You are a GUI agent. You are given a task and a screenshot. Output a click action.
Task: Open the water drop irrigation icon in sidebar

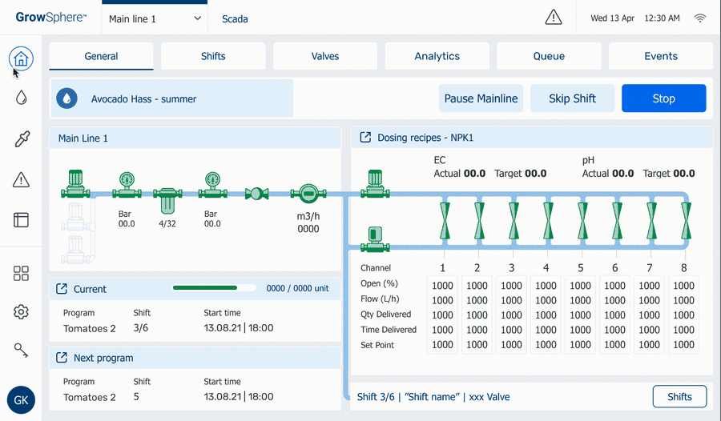21,98
